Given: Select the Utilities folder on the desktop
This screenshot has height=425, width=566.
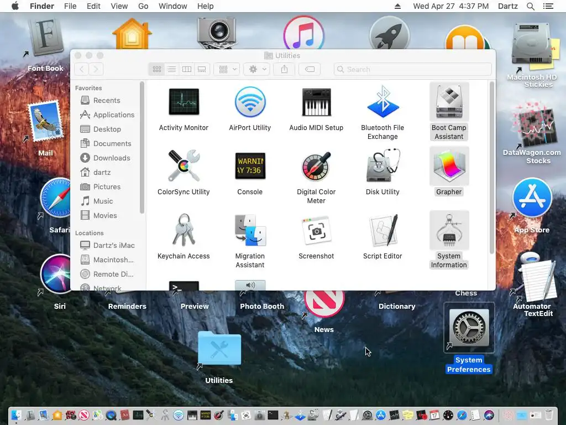Looking at the screenshot, I should (x=219, y=349).
